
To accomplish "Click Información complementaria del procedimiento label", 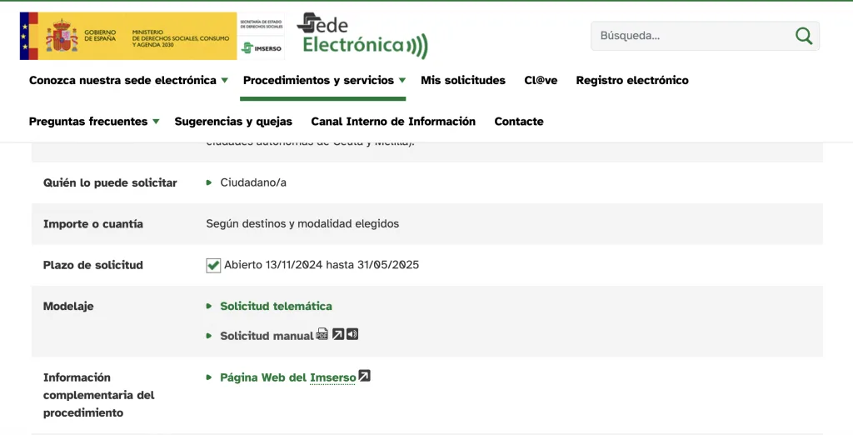I will (98, 395).
